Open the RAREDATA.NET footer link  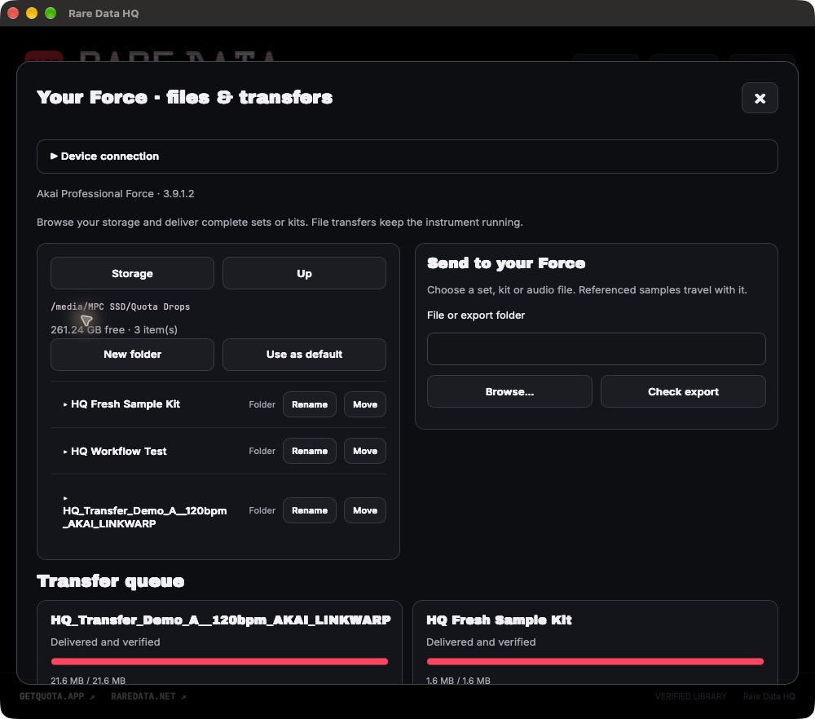(x=148, y=696)
